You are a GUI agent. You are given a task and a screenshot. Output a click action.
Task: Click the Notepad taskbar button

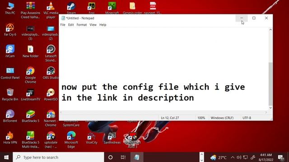pos(137,157)
